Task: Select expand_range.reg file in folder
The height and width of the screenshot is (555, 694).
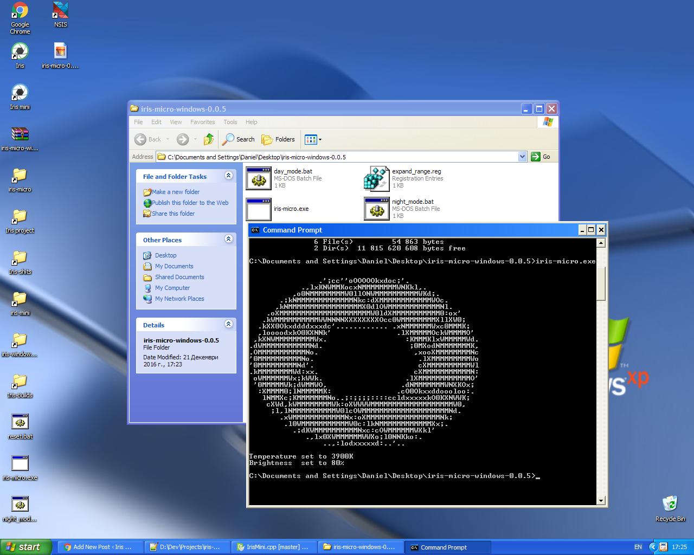Action: [404, 178]
